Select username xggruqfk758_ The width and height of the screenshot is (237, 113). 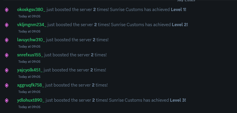[31, 85]
